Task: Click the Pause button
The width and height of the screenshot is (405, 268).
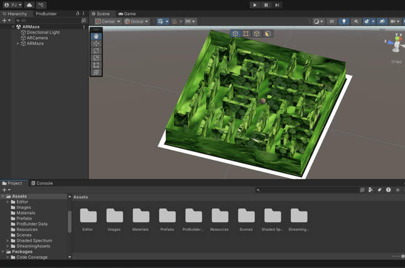Action: [x=266, y=5]
